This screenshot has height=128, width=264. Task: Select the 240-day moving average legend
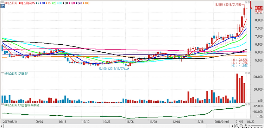(x=79, y=3)
